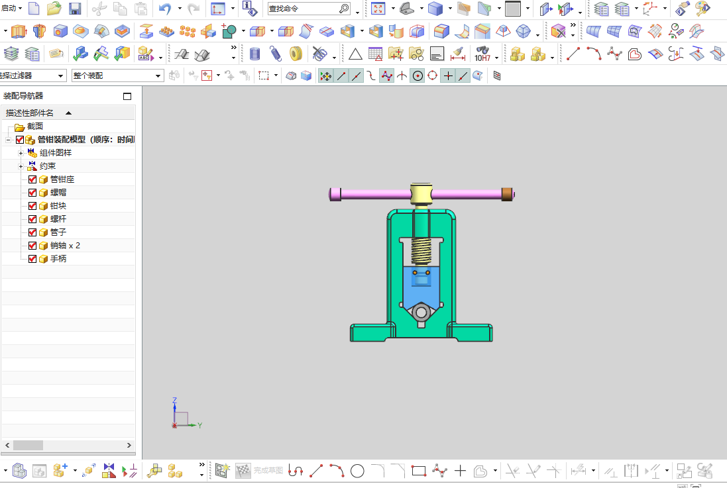Maximize the 装配导航器 panel
Viewport: 727px width, 488px height.
click(127, 97)
